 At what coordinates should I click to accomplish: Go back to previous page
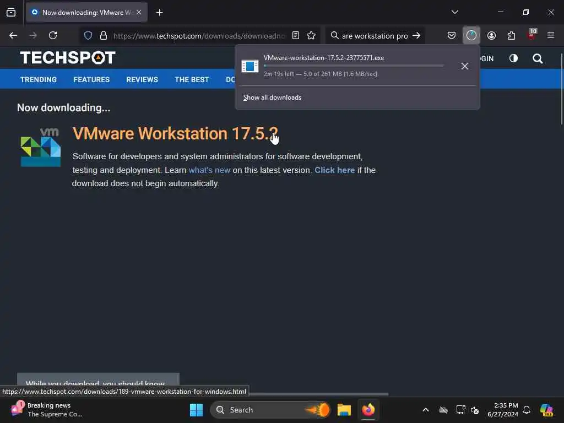13,35
